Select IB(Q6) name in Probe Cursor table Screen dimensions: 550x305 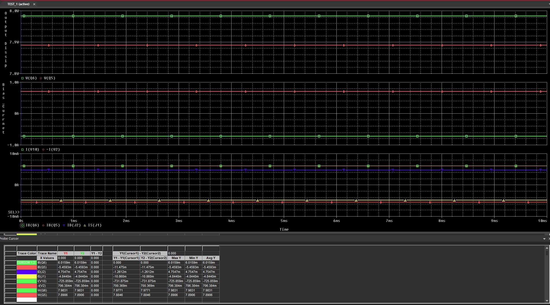click(47, 263)
